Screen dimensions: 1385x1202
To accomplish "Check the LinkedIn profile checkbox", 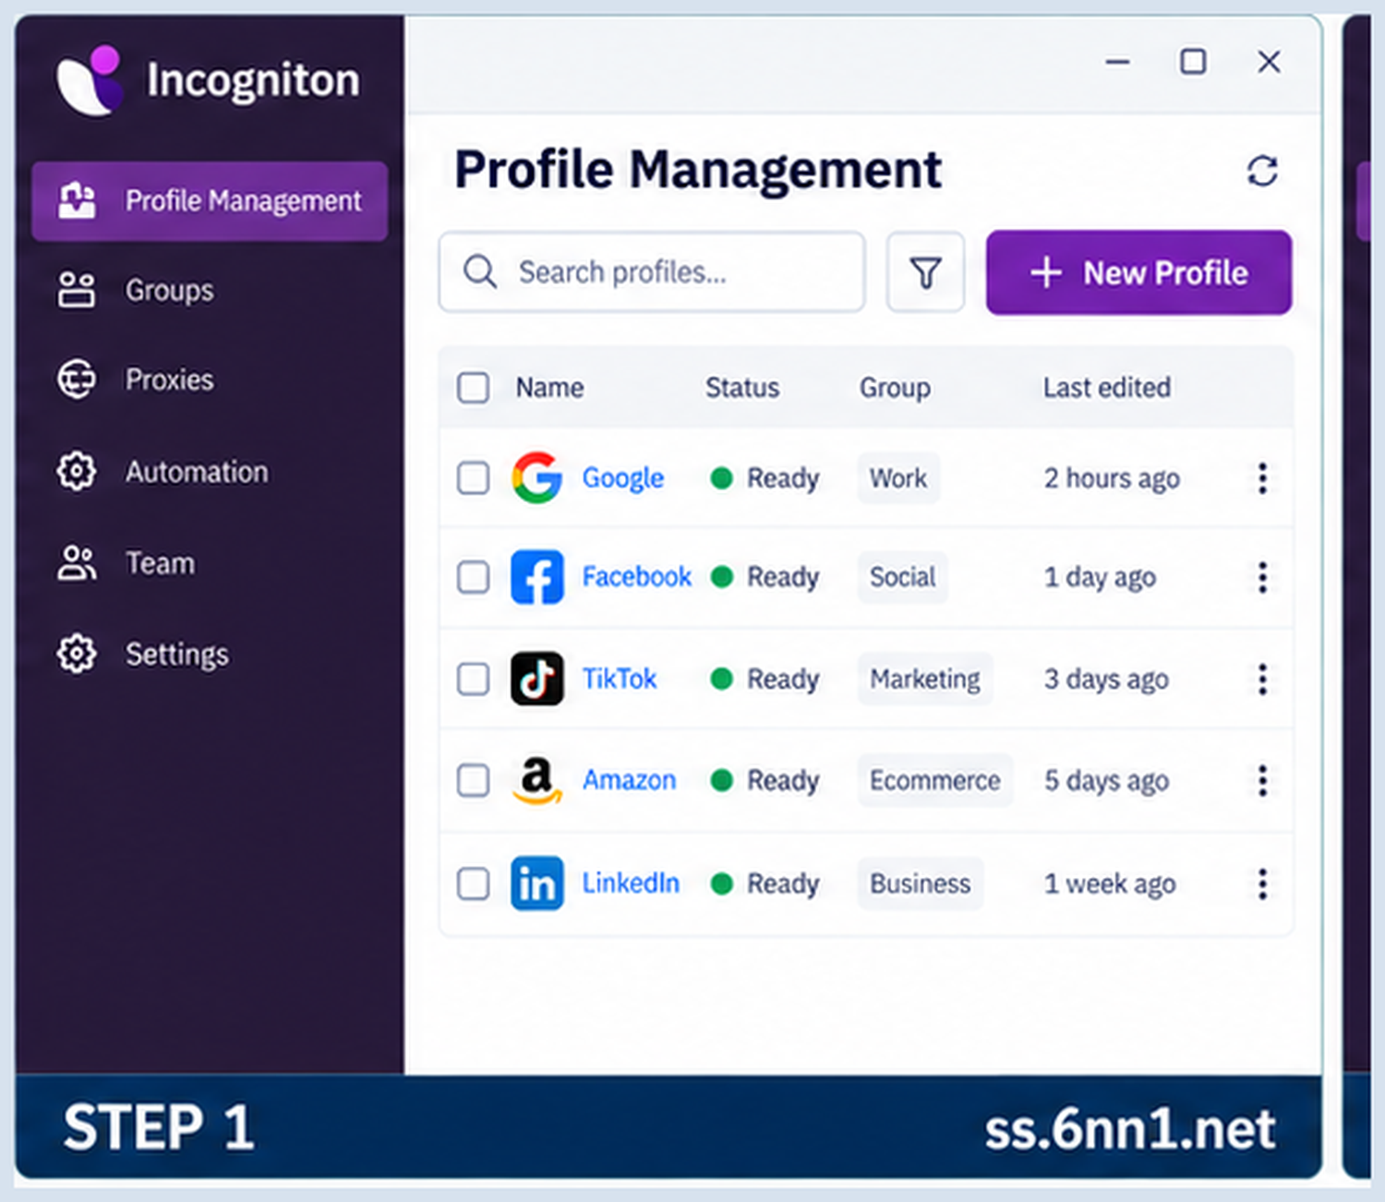I will tap(474, 883).
